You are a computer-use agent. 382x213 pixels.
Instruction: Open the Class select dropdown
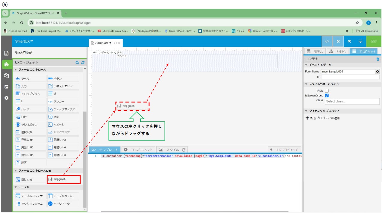click(x=352, y=101)
